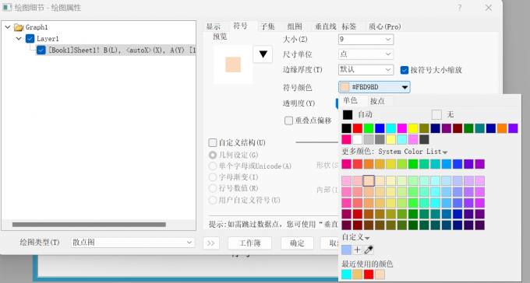Viewport: 530px width, 283px height.
Task: Enable 自定义结构(U) checkbox
Action: (x=213, y=143)
